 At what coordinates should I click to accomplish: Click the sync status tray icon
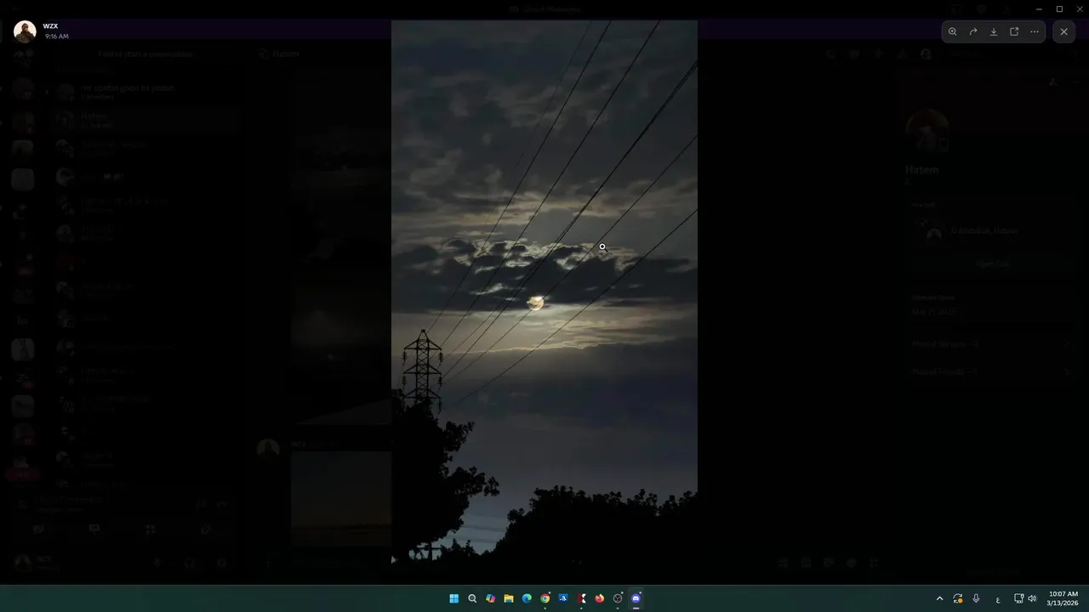coord(958,598)
